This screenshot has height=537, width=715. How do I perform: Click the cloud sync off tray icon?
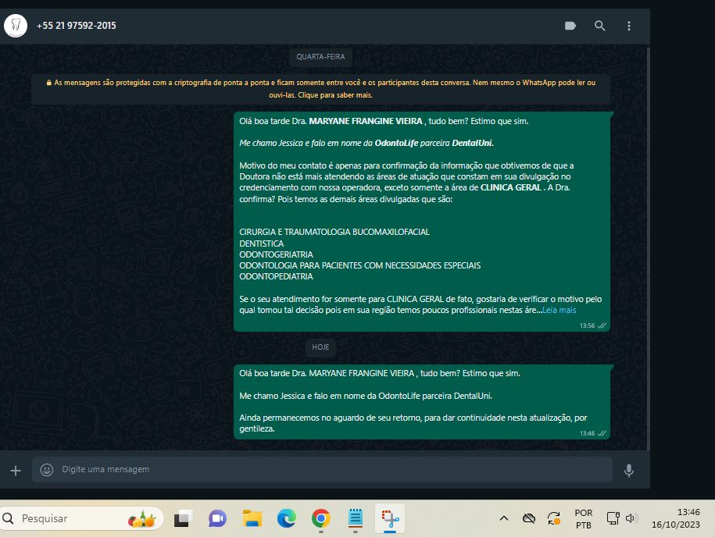pos(529,518)
